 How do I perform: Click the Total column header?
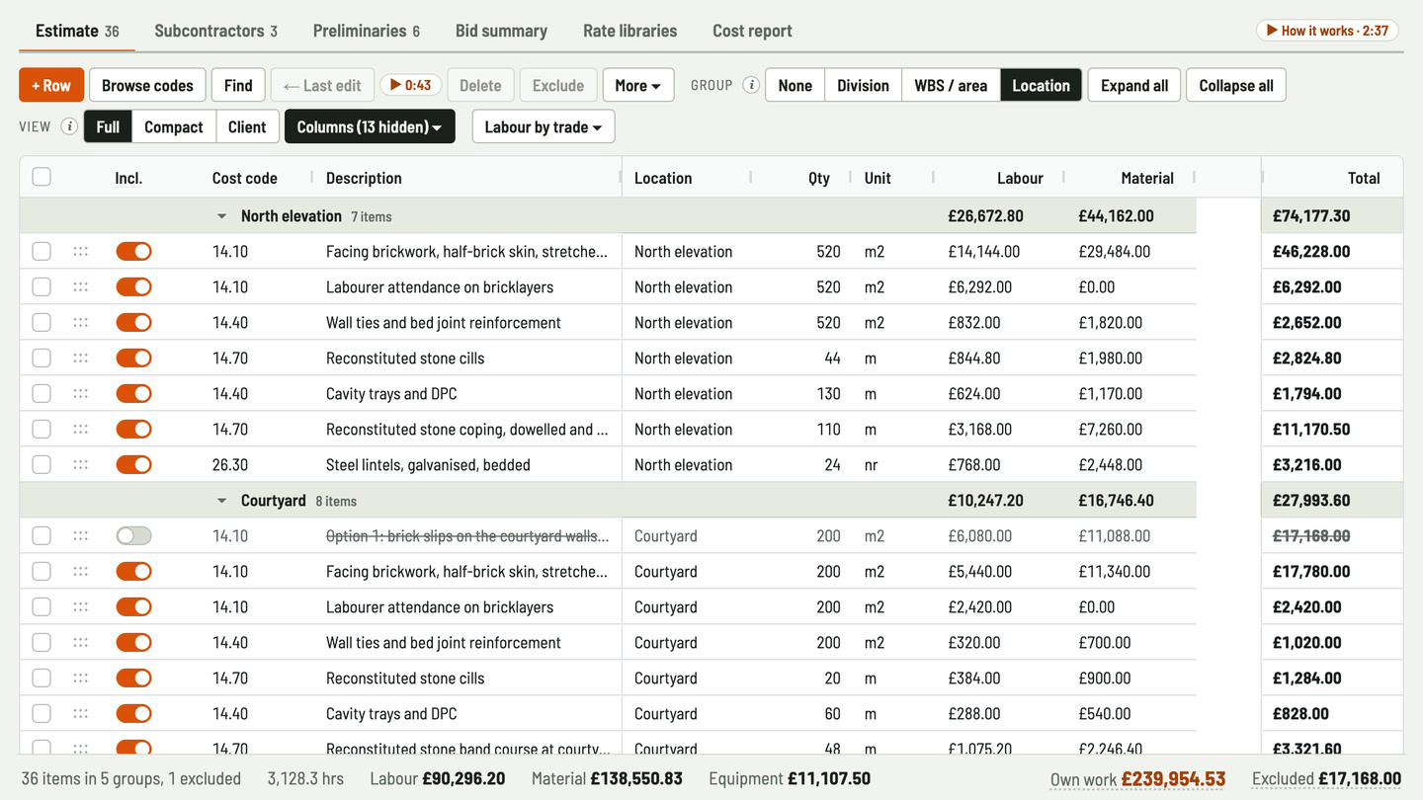pyautogui.click(x=1364, y=178)
